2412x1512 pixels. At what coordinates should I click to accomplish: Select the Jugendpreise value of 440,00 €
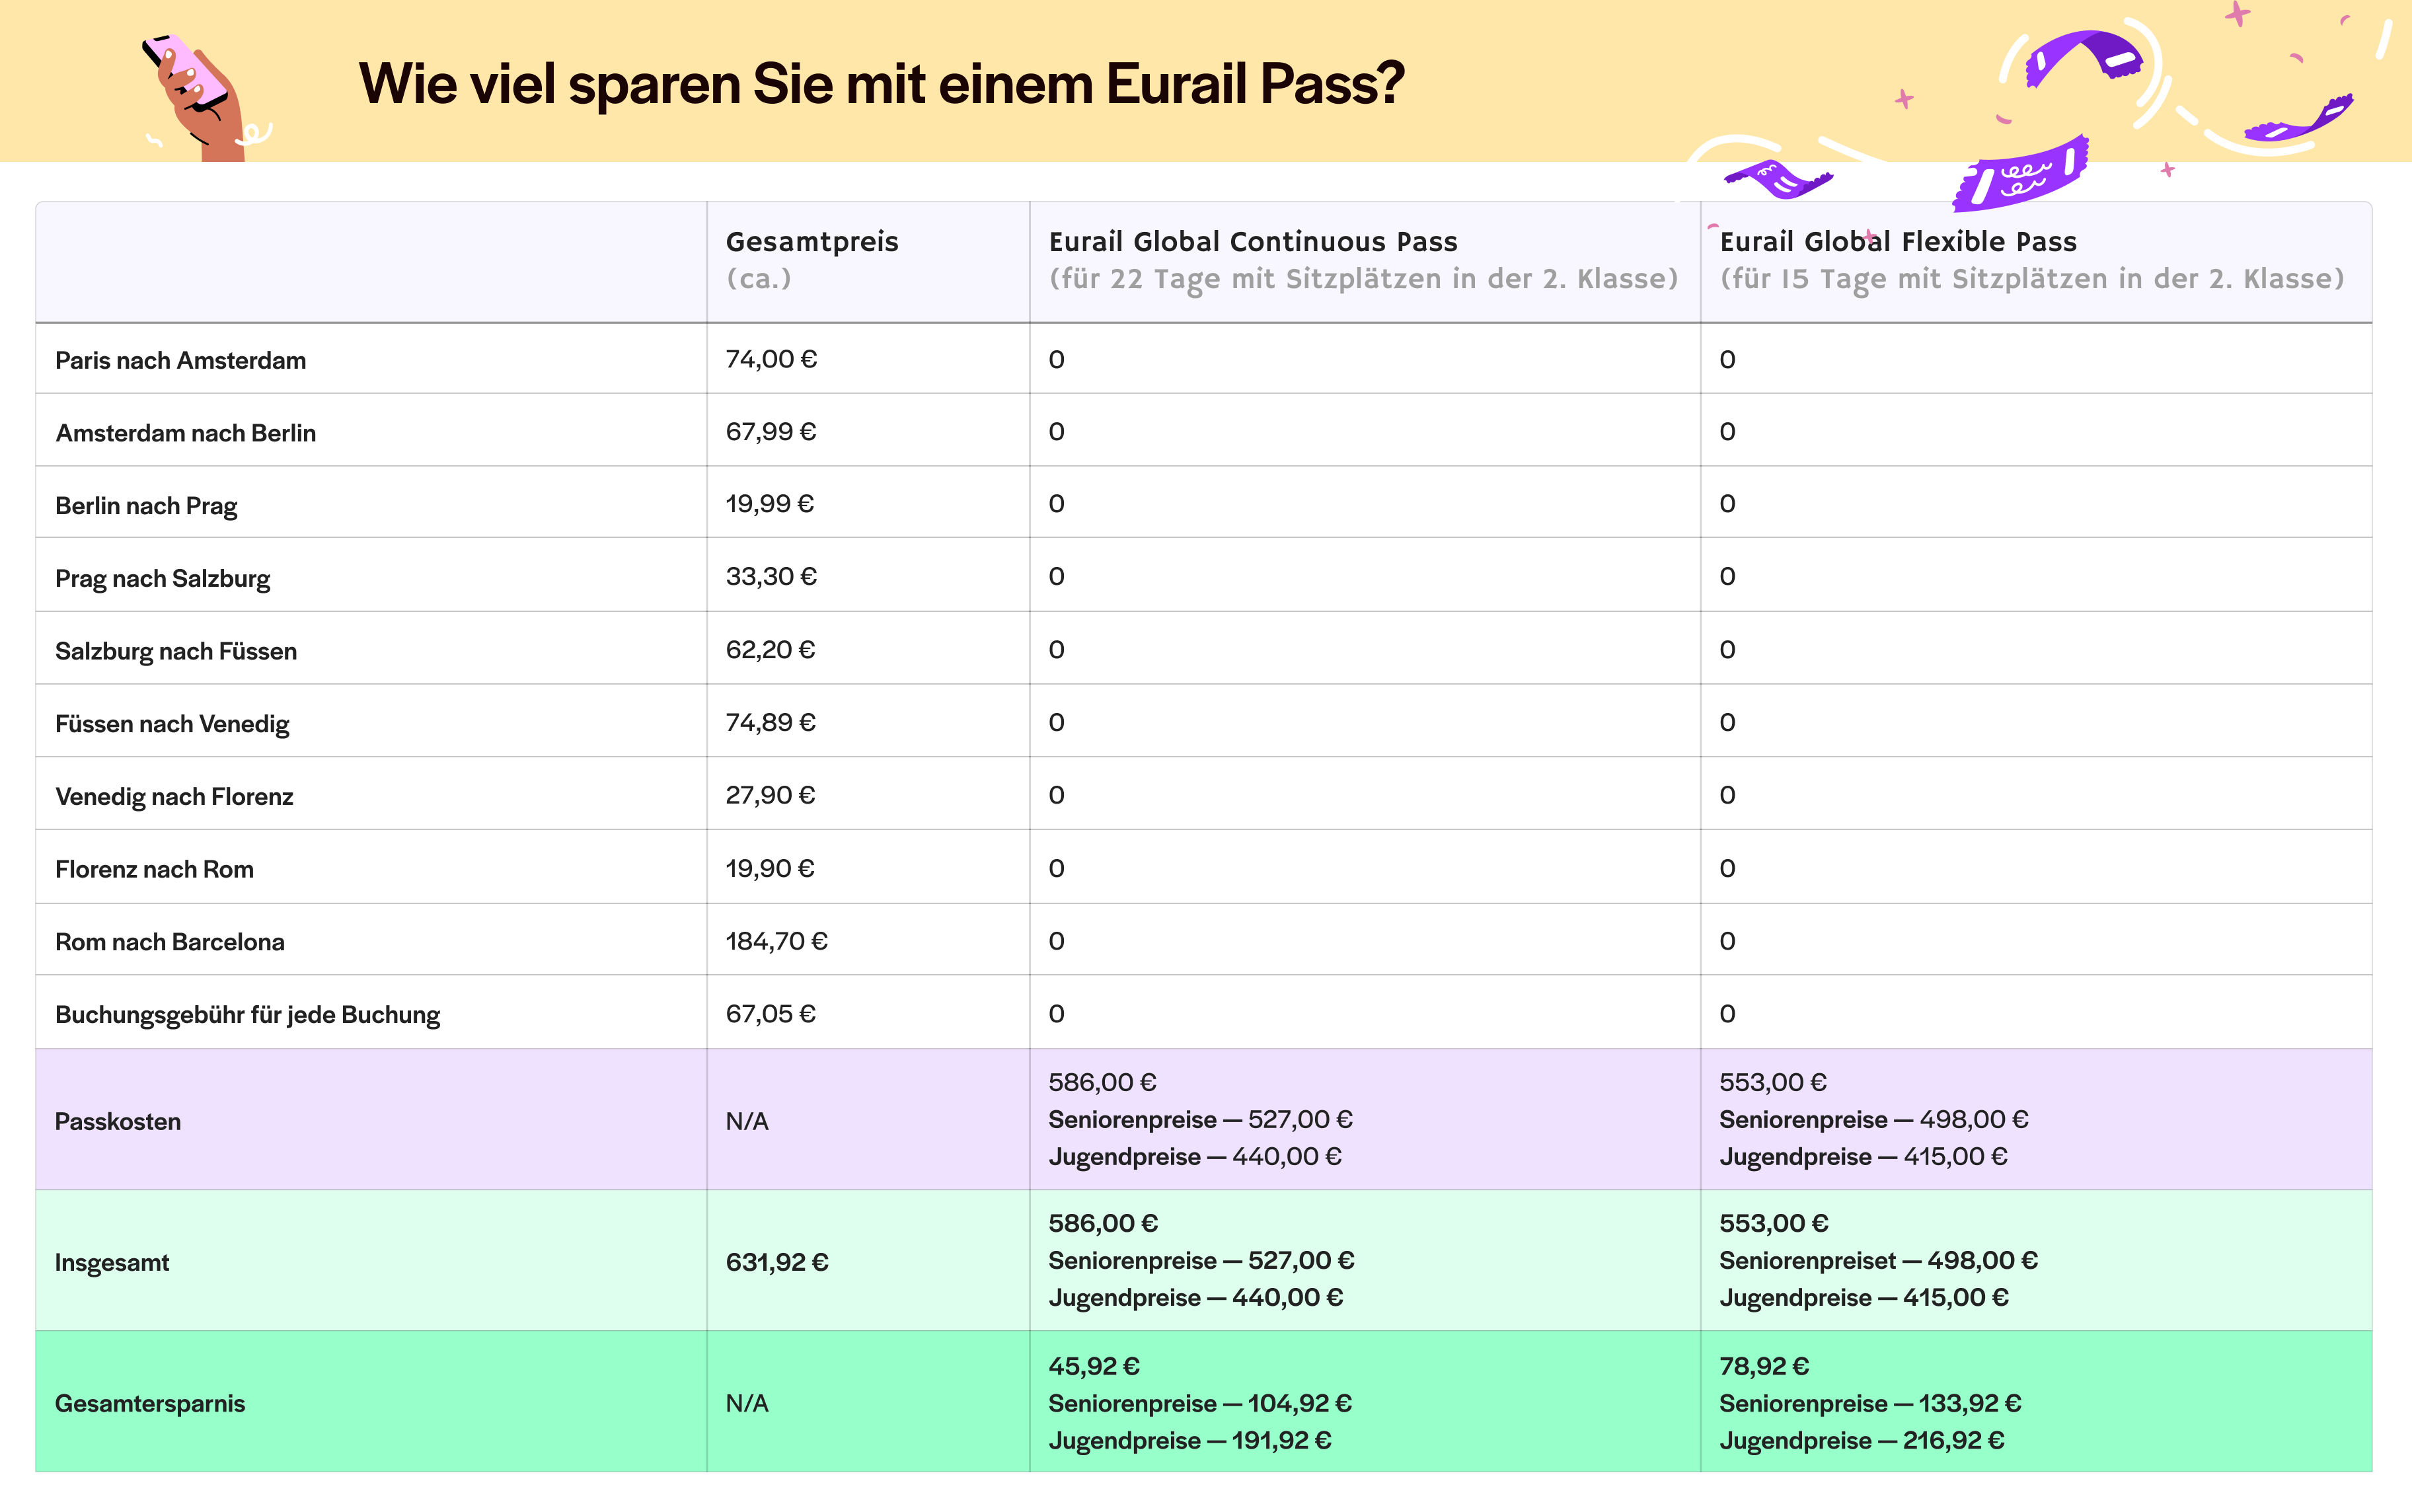[x=1196, y=1156]
